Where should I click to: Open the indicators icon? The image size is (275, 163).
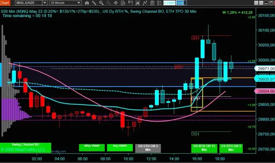click(x=138, y=3)
